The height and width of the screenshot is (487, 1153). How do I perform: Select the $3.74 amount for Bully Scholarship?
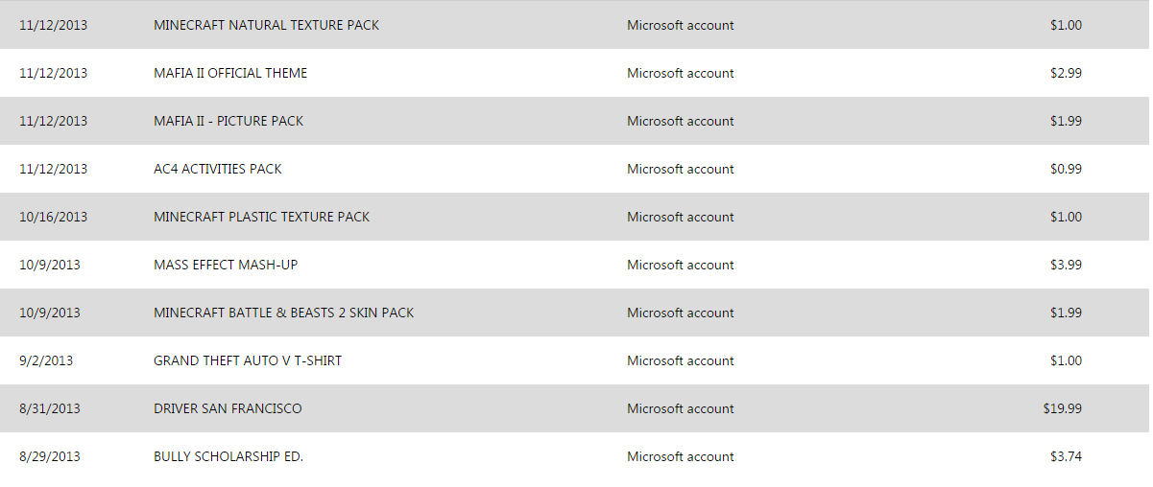[1066, 456]
